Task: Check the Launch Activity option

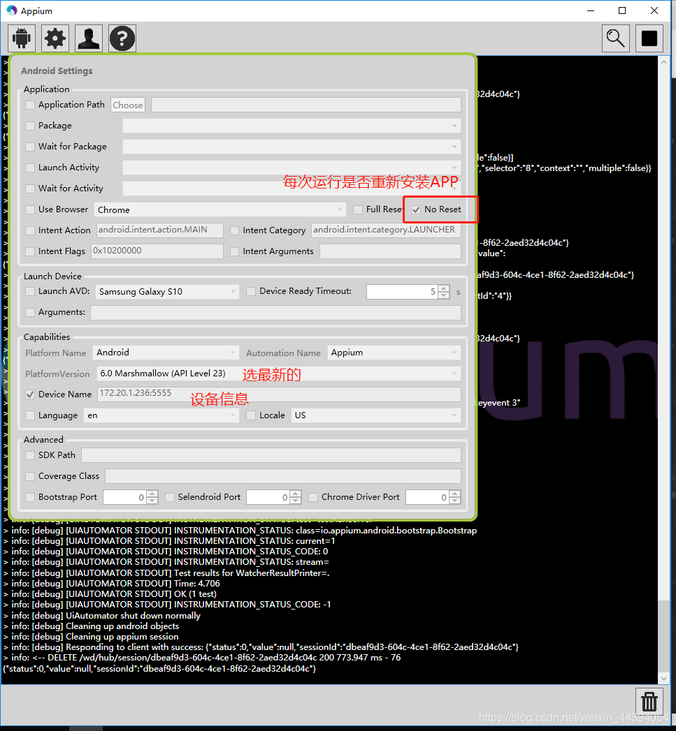Action: click(x=30, y=168)
